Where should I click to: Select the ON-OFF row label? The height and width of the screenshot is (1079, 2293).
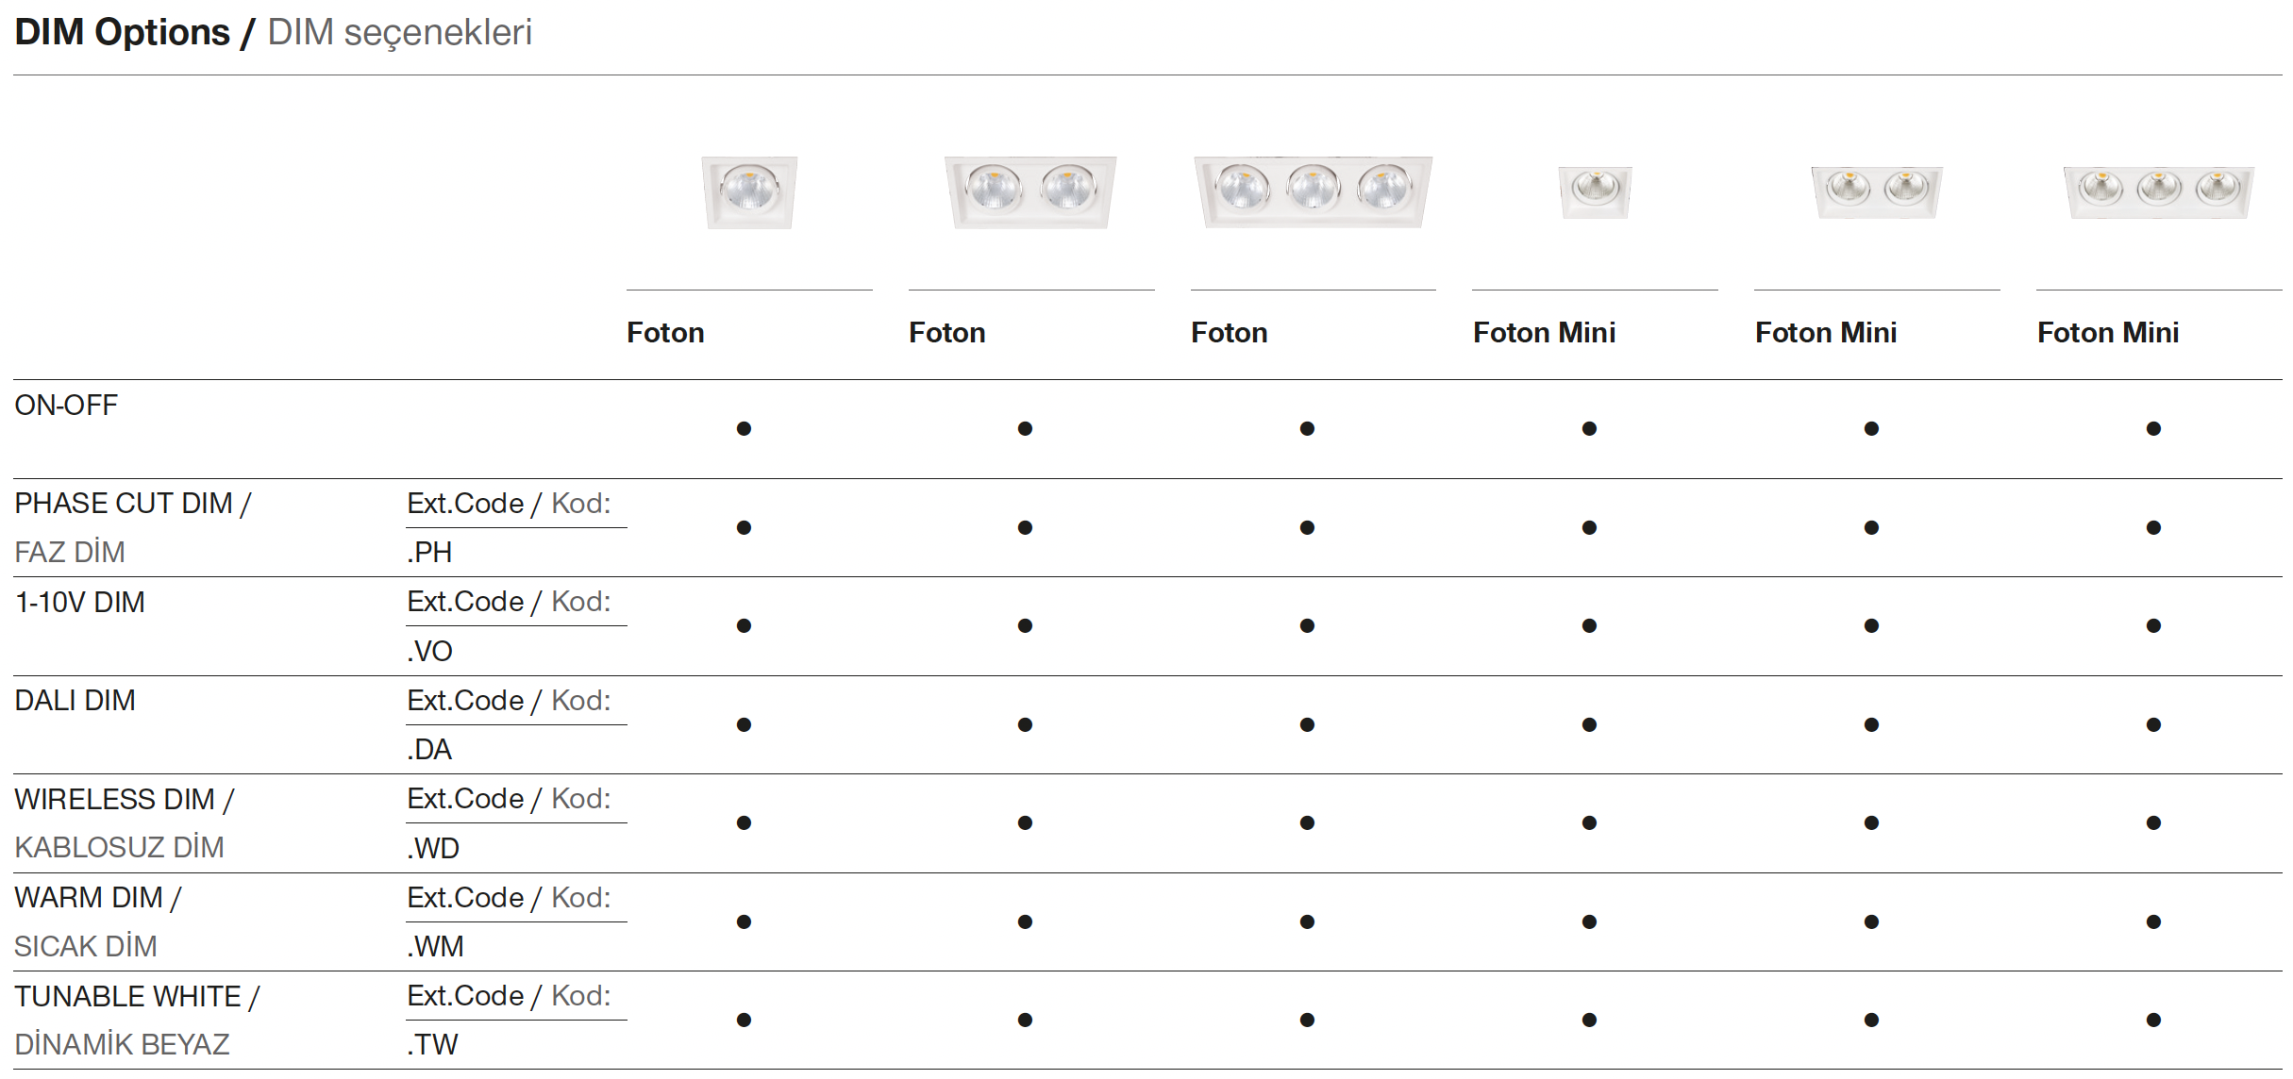tap(66, 406)
